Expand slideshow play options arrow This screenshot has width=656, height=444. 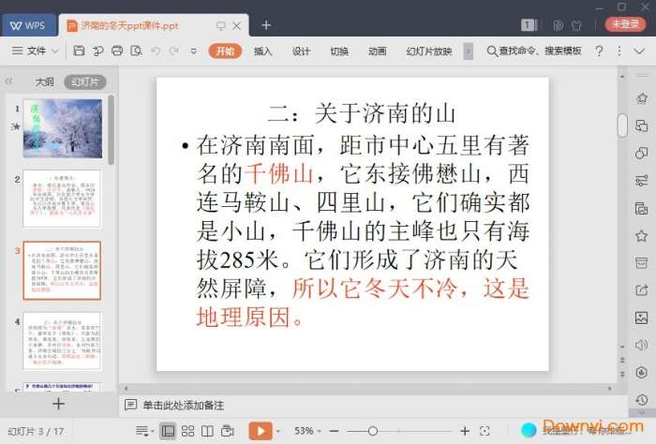click(x=278, y=431)
